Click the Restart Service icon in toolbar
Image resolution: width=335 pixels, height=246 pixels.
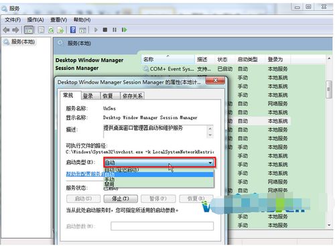[124, 29]
